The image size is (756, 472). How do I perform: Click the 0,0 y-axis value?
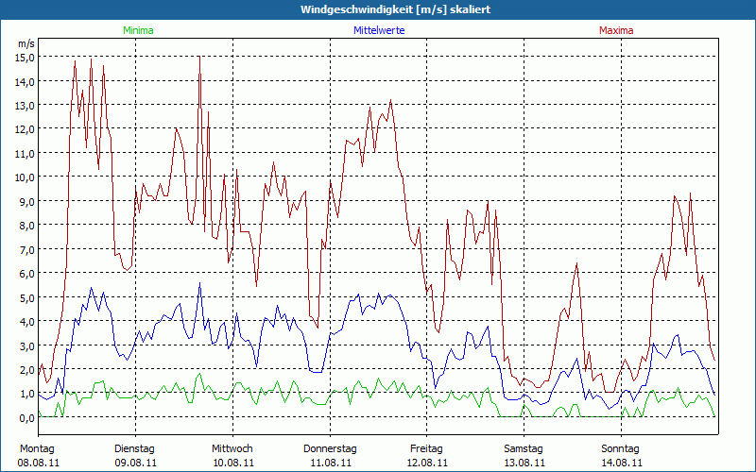[28, 417]
